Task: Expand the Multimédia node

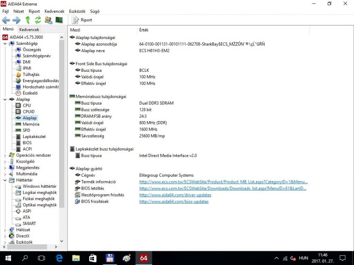Action: [x=5, y=174]
